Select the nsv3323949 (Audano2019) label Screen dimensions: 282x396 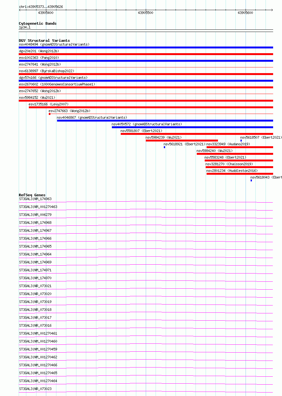pyautogui.click(x=228, y=144)
